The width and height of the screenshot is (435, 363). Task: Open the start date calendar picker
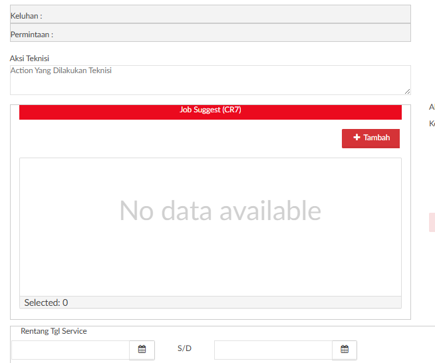click(x=142, y=350)
